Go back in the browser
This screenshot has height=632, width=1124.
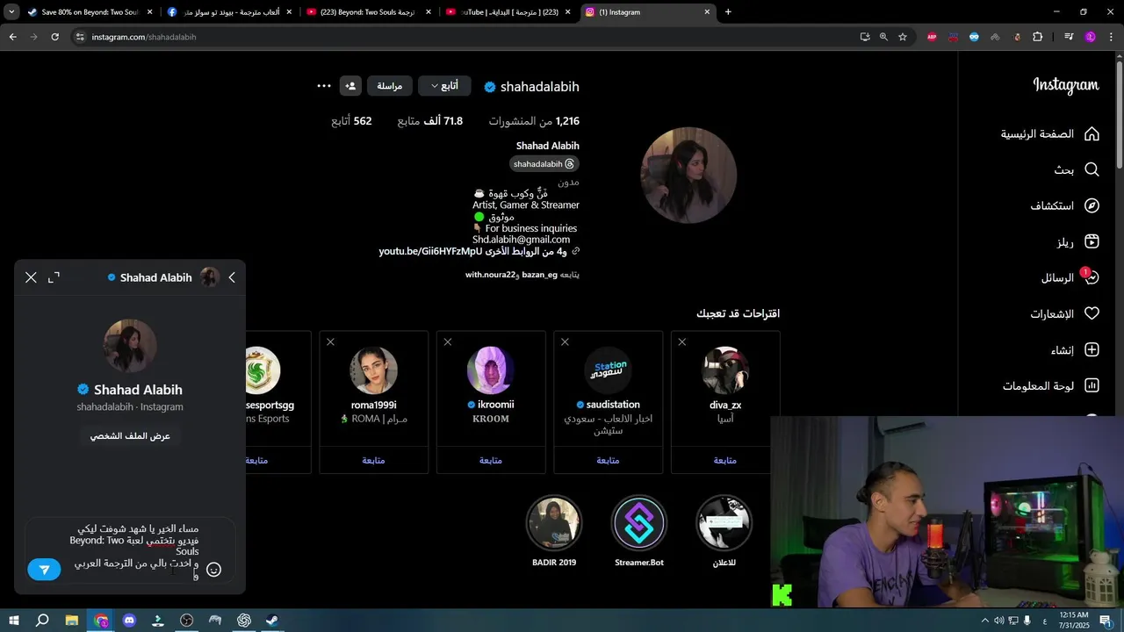click(x=12, y=37)
